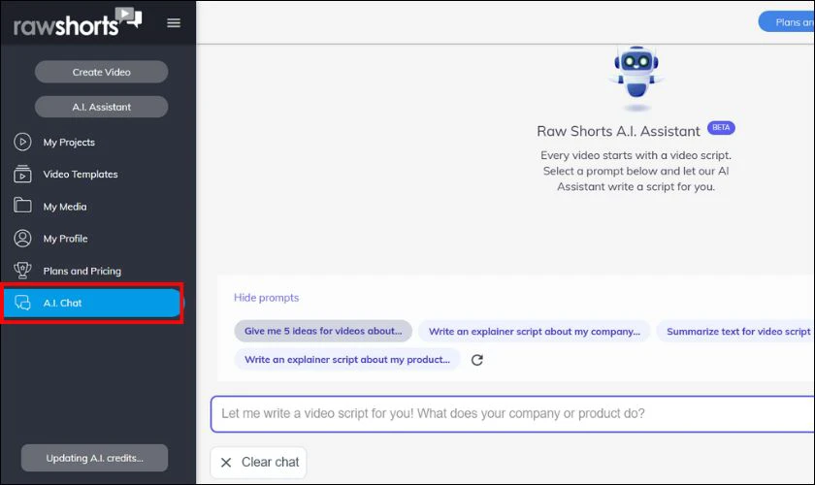Choose 'Write an explainer script about my product...' prompt
This screenshot has height=485, width=815.
click(x=347, y=359)
